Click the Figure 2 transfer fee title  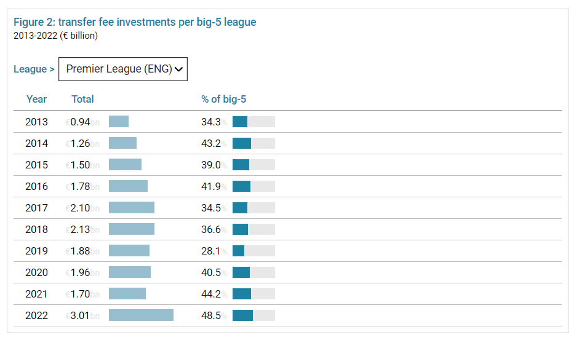pos(135,22)
